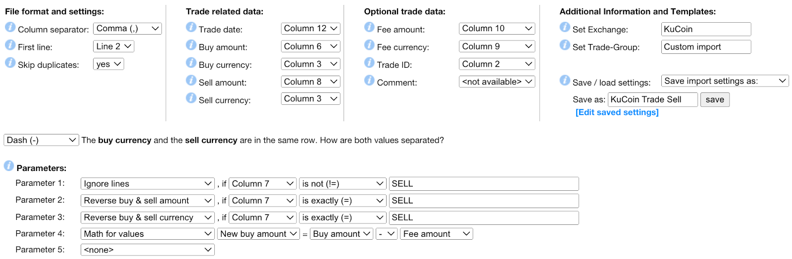Click the Set Exchange KuCoin text field

point(706,29)
